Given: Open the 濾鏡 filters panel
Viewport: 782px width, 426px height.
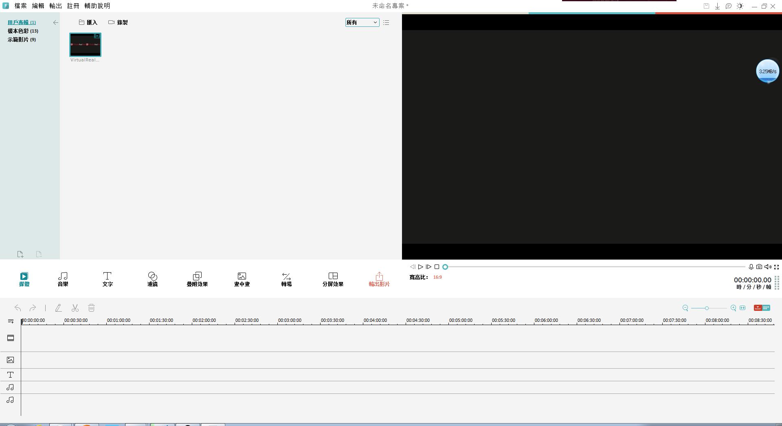Looking at the screenshot, I should (x=152, y=280).
